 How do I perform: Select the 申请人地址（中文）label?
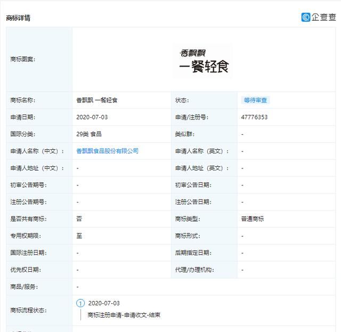(37, 168)
